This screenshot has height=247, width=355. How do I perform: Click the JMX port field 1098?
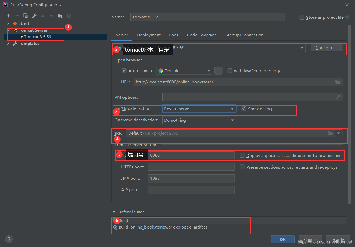click(191, 178)
